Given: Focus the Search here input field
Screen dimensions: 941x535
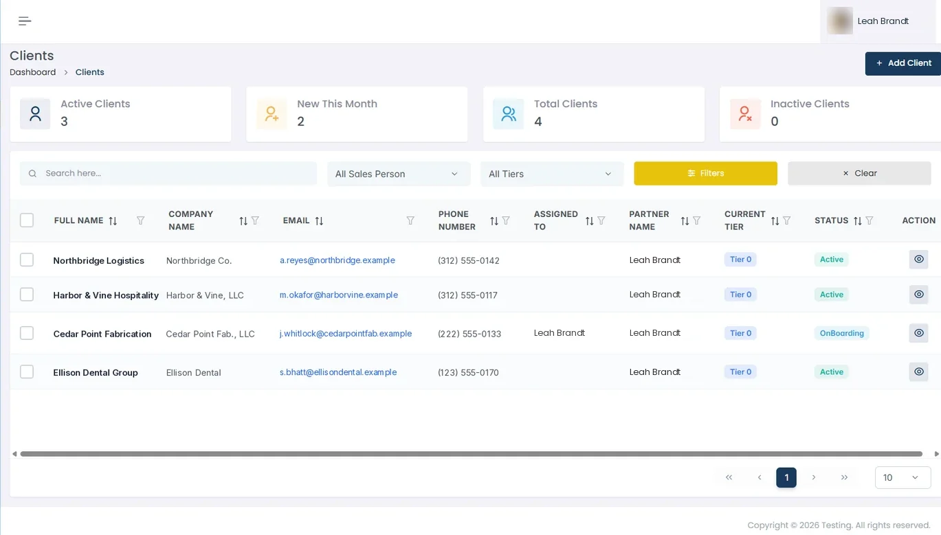Looking at the screenshot, I should pyautogui.click(x=168, y=174).
